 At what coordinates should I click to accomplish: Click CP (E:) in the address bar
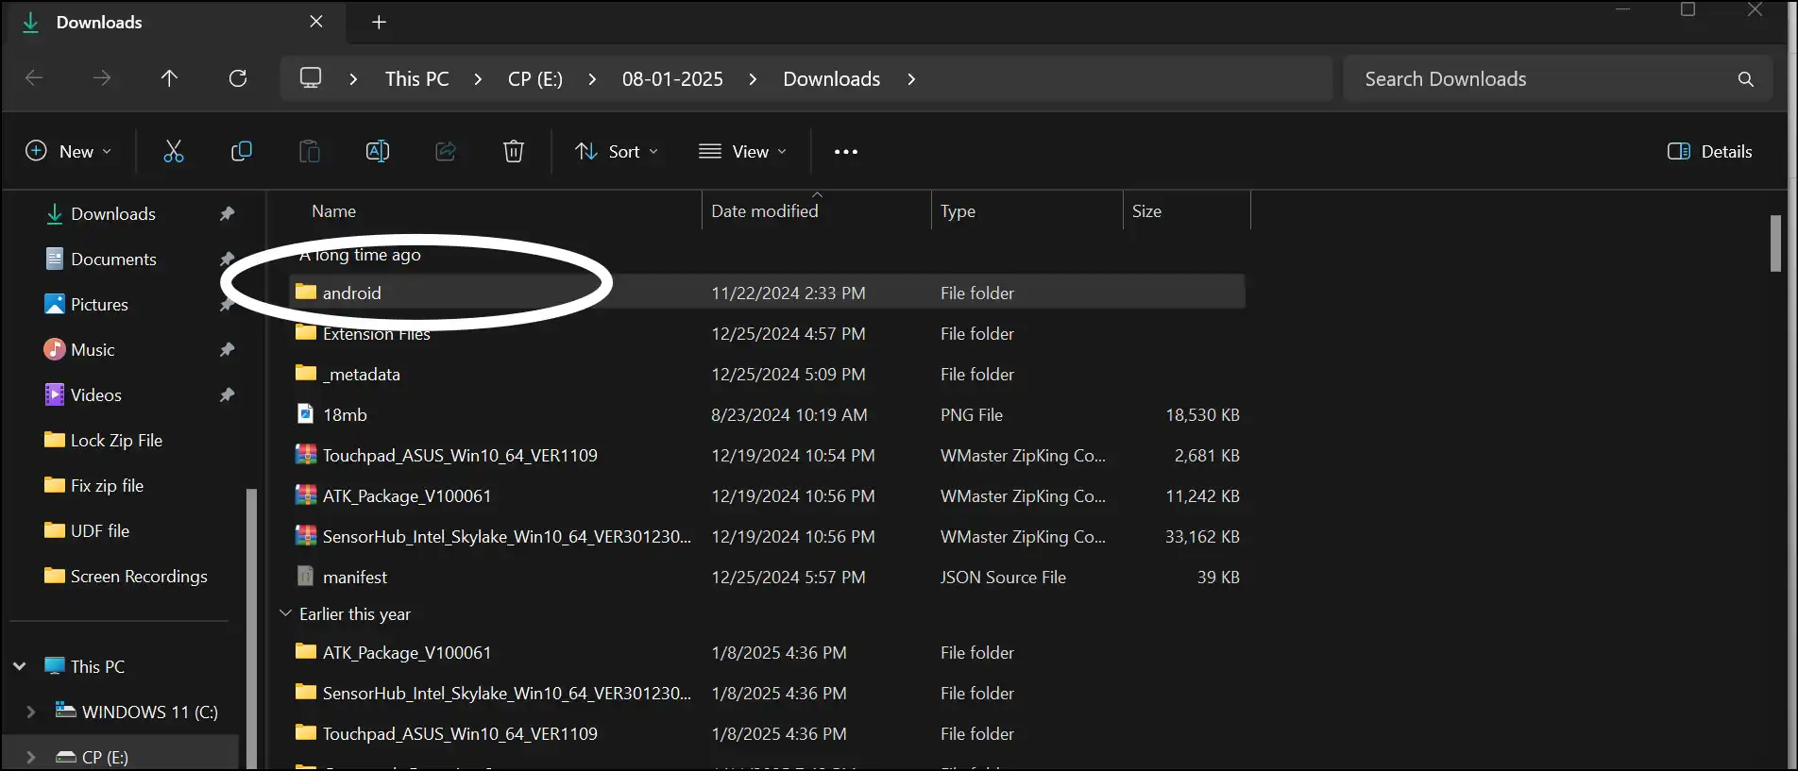pos(535,79)
